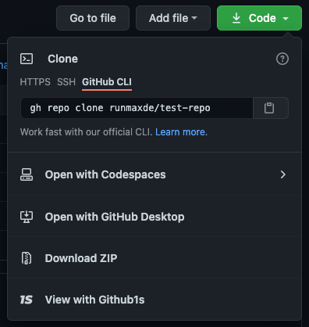Copy the gh clone command to clipboard

(x=270, y=108)
